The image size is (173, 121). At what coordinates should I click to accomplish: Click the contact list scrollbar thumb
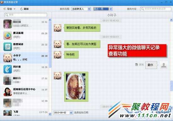(x=50, y=45)
